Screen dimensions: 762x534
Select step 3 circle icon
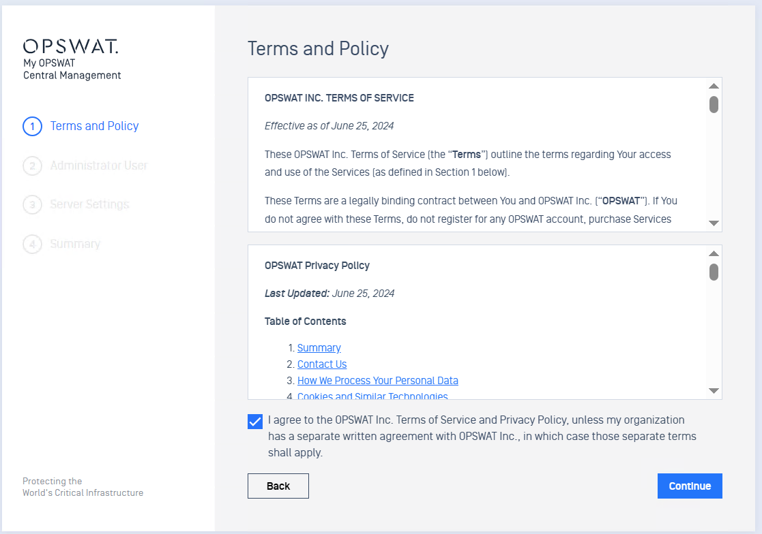coord(32,204)
